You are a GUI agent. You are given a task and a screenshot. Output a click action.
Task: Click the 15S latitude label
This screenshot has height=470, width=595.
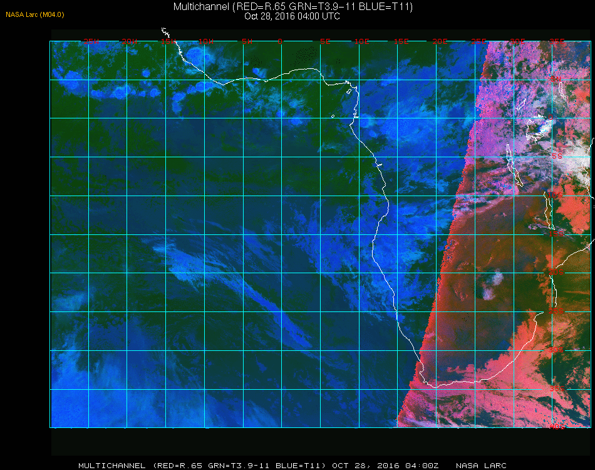click(556, 234)
